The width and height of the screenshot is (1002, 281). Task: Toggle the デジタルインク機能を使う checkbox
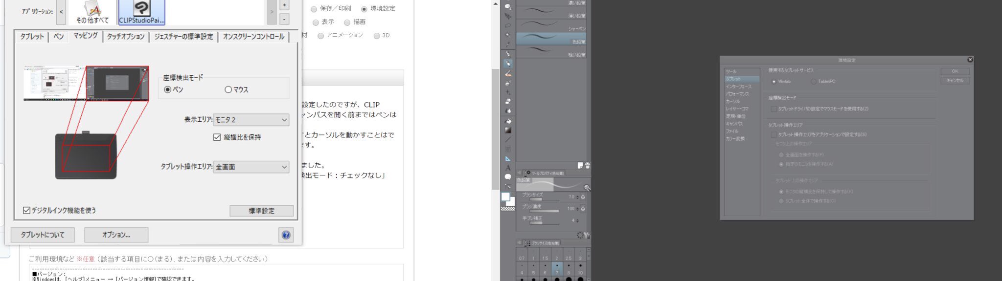27,210
